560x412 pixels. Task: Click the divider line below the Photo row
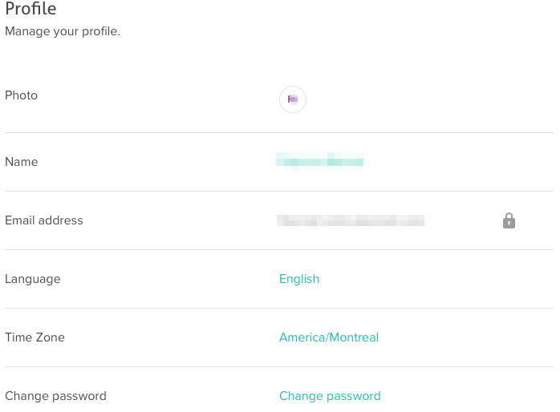(279, 132)
